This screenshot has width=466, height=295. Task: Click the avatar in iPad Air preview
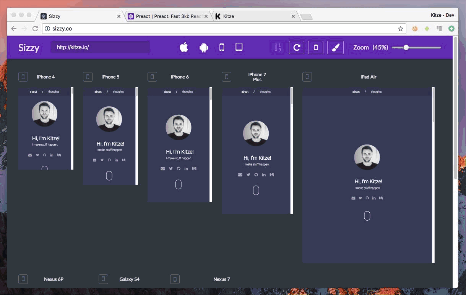[x=367, y=157]
